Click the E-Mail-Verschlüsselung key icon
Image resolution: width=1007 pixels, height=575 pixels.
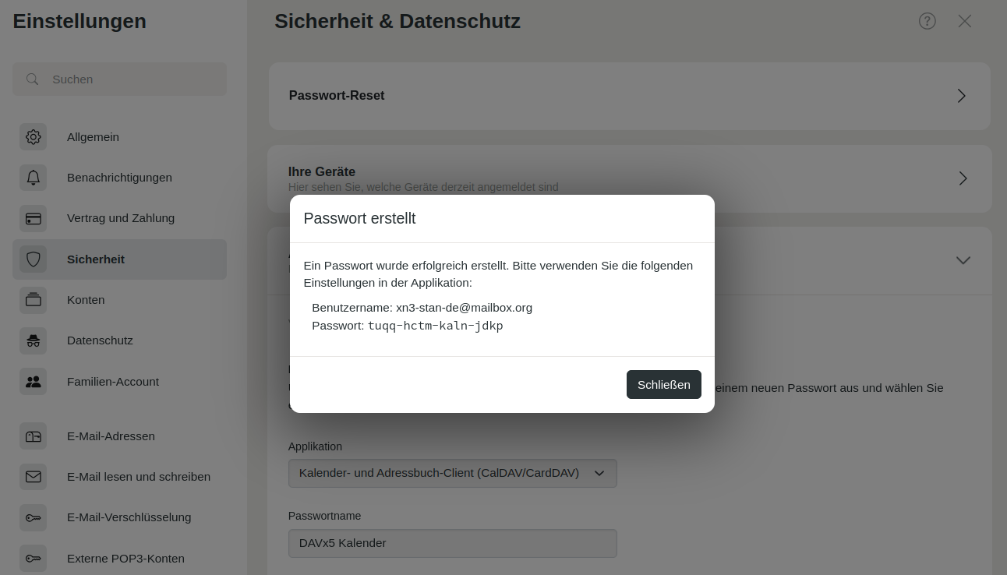click(x=34, y=517)
